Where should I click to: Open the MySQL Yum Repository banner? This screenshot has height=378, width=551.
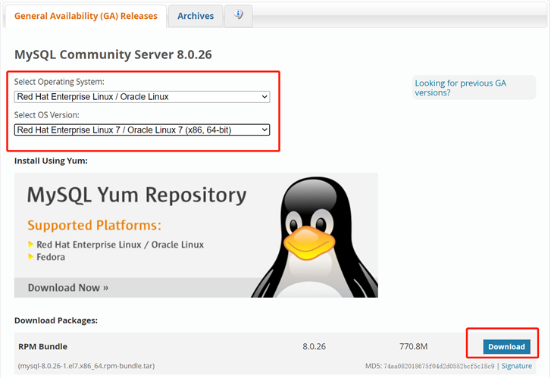(196, 235)
